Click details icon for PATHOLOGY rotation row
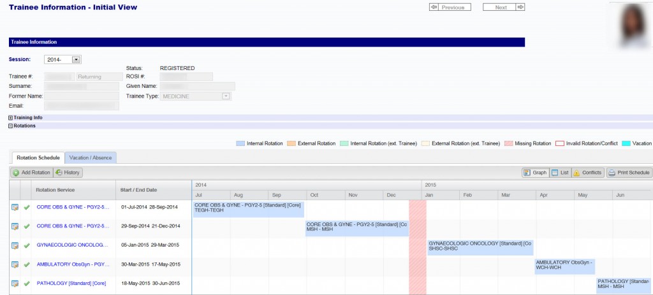Viewport: 653px width, 295px height. pos(15,283)
